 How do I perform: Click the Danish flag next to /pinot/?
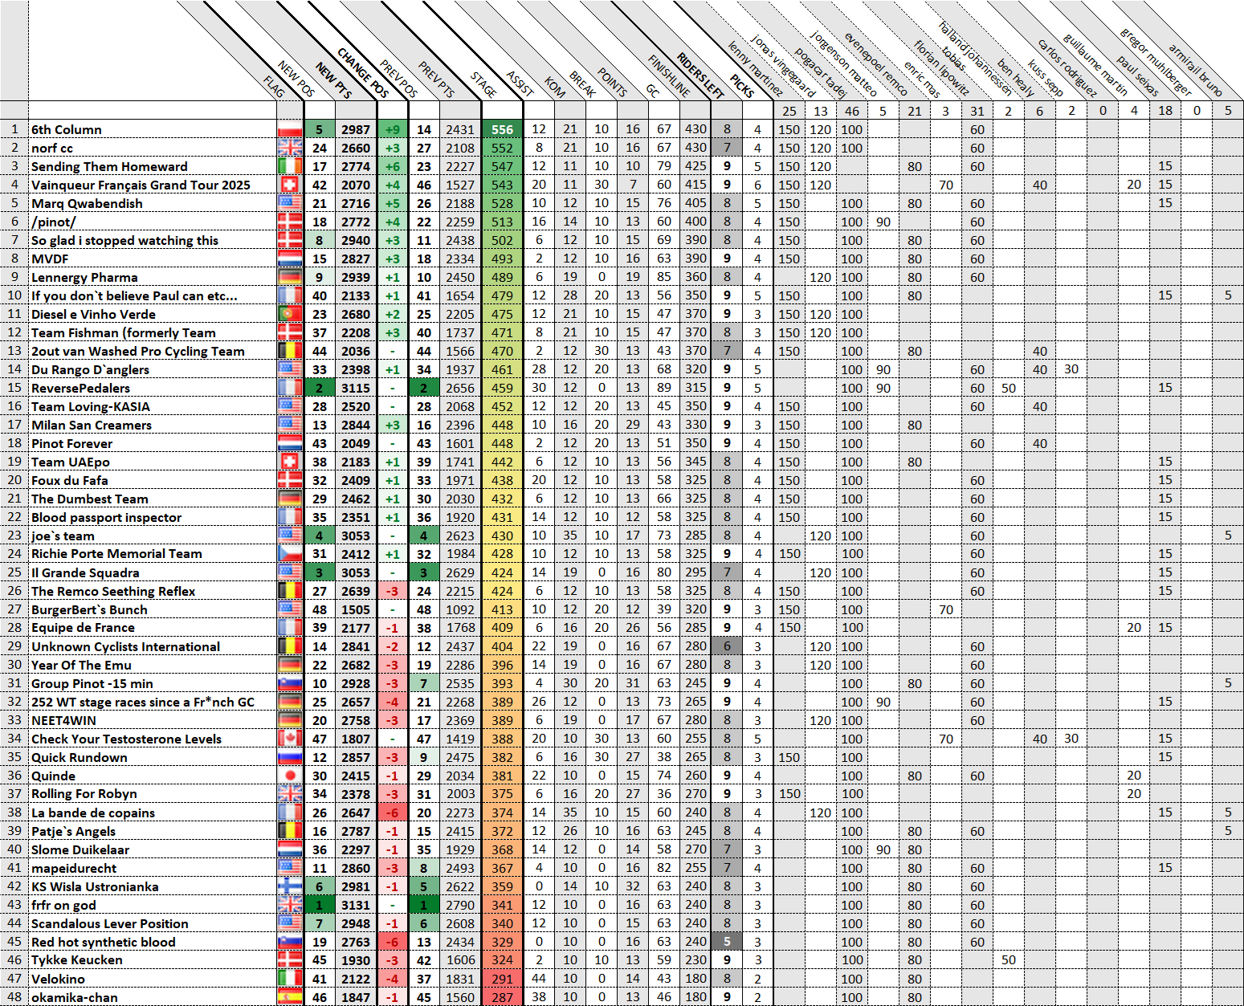(290, 222)
